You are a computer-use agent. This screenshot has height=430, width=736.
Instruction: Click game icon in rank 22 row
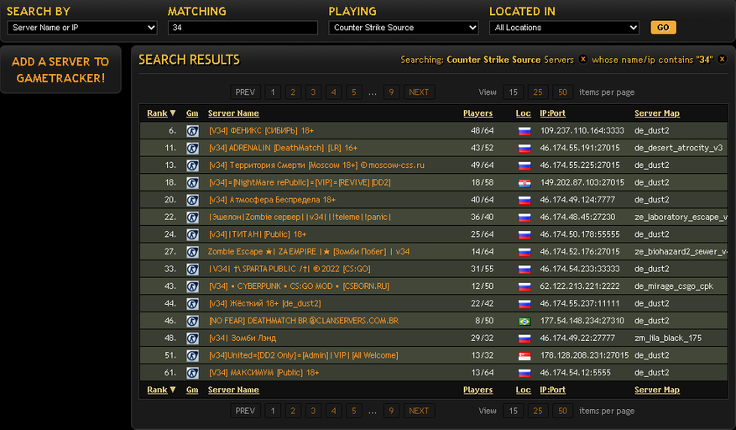[x=192, y=218]
